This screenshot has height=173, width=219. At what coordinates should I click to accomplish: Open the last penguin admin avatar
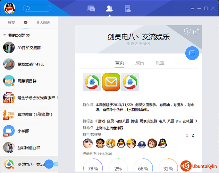[162, 143]
